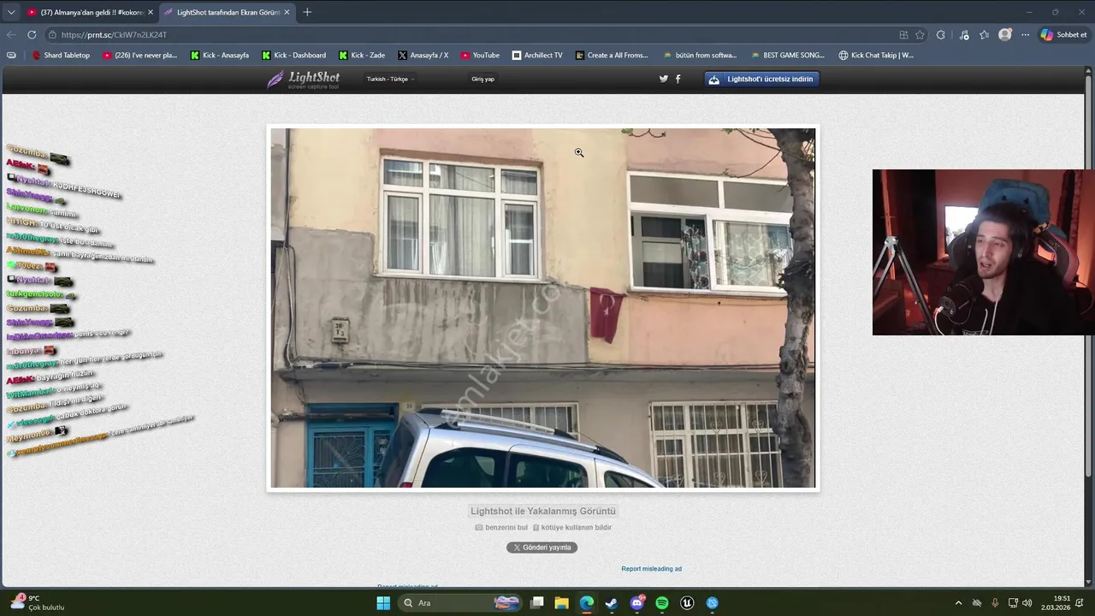Click the microphone icon in system tray
The width and height of the screenshot is (1095, 616).
[x=995, y=603]
